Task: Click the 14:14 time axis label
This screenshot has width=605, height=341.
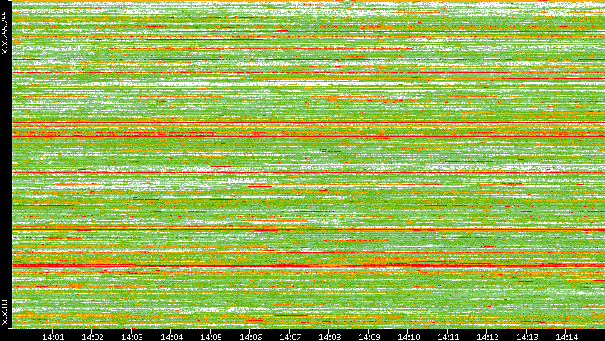Action: click(566, 337)
